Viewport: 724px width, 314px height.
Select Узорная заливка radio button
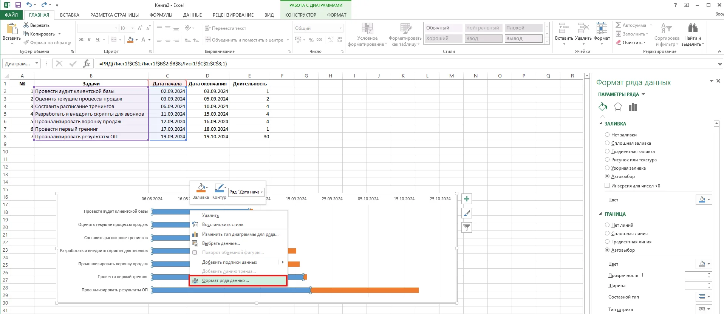click(x=607, y=168)
